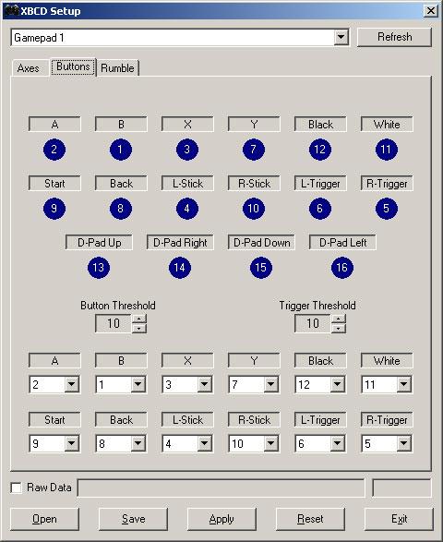Open the X button mapping dropdown
Image resolution: width=443 pixels, height=542 pixels.
[204, 384]
